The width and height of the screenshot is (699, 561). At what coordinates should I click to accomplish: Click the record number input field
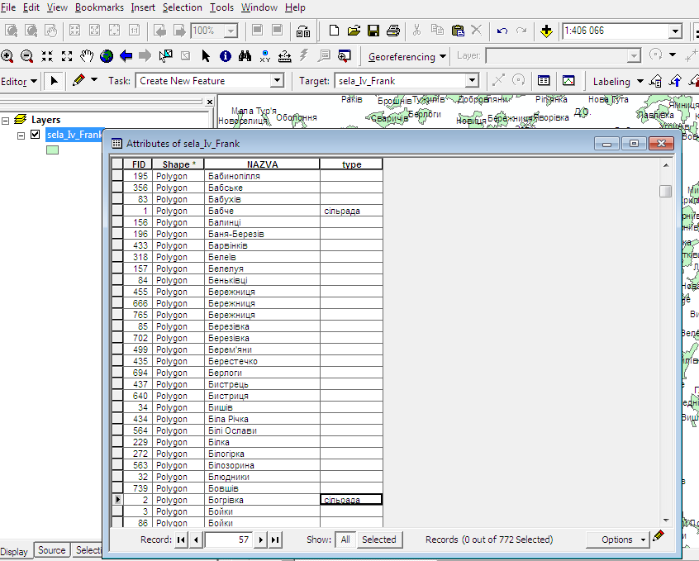(x=228, y=540)
